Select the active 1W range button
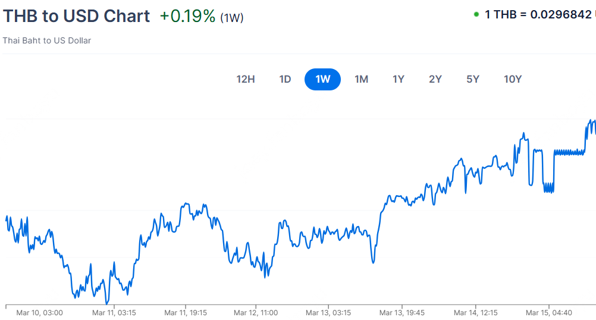Viewport: 596px width, 320px height. click(x=322, y=79)
